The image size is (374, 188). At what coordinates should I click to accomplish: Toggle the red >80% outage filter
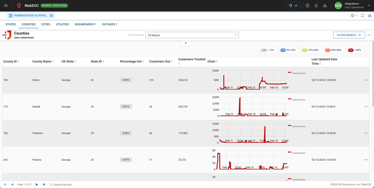pyautogui.click(x=355, y=50)
